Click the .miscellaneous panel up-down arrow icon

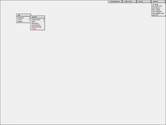(122, 2)
